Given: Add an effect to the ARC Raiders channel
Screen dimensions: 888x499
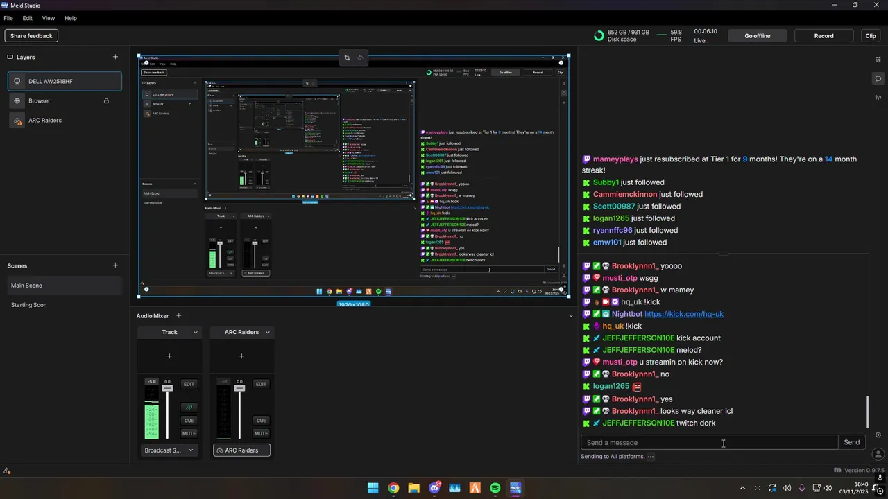Looking at the screenshot, I should (x=241, y=356).
